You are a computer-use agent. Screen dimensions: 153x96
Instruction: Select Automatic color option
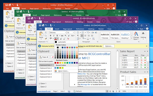[62, 42]
